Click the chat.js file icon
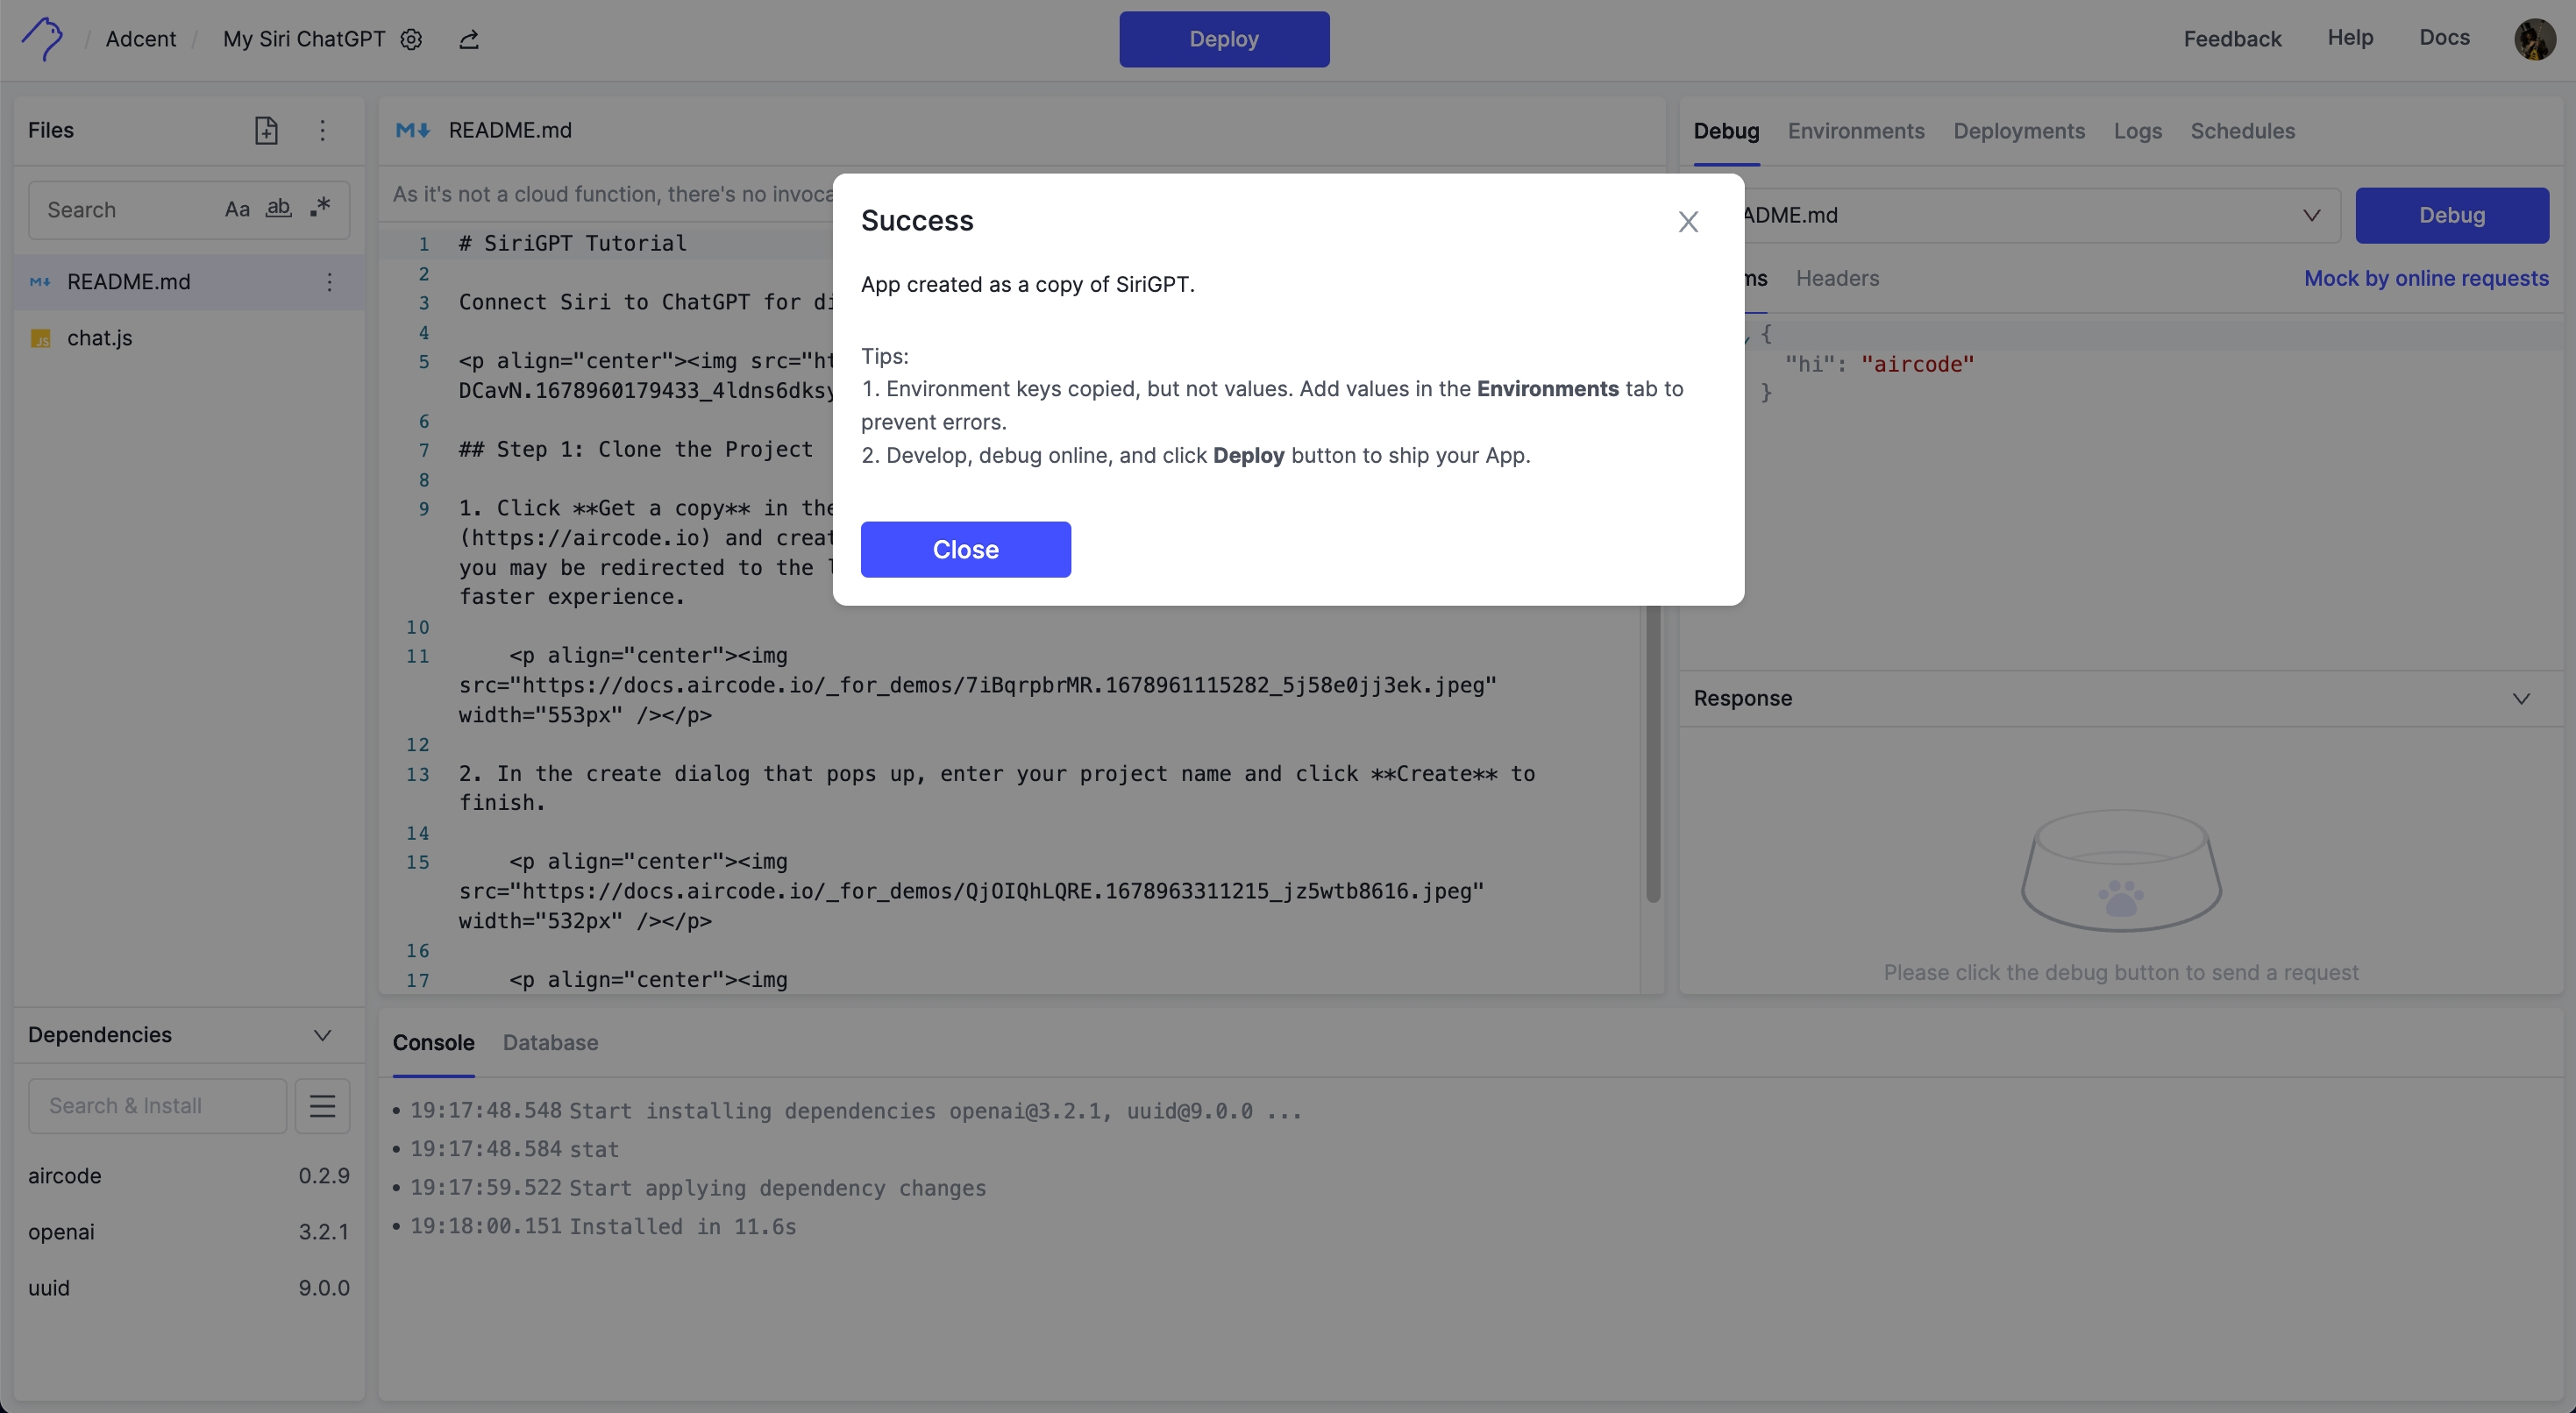This screenshot has height=1413, width=2576. 40,338
